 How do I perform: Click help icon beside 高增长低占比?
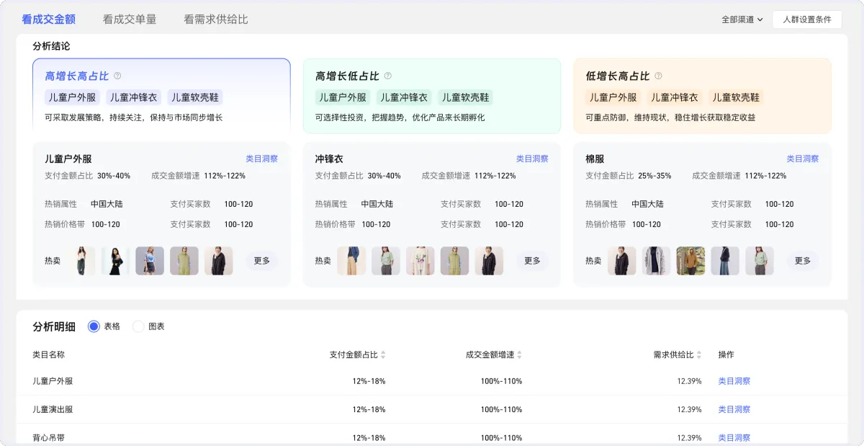click(x=387, y=76)
